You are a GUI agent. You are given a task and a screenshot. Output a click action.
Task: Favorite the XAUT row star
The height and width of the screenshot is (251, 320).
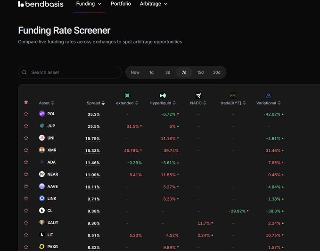point(26,222)
